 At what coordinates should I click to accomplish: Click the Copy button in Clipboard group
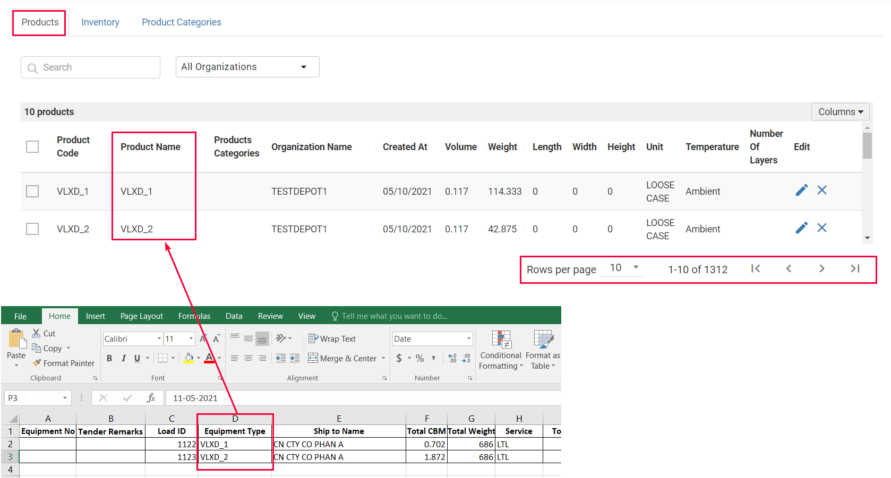[47, 348]
